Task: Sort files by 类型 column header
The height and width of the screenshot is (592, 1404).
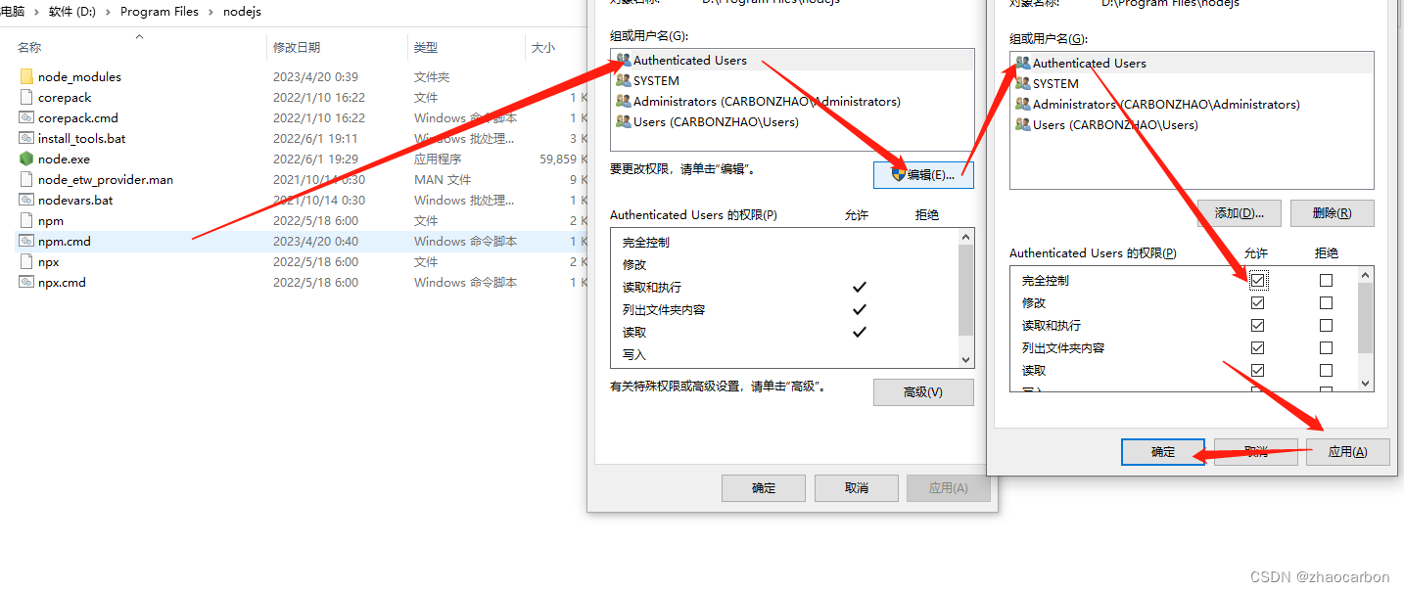Action: 425,47
